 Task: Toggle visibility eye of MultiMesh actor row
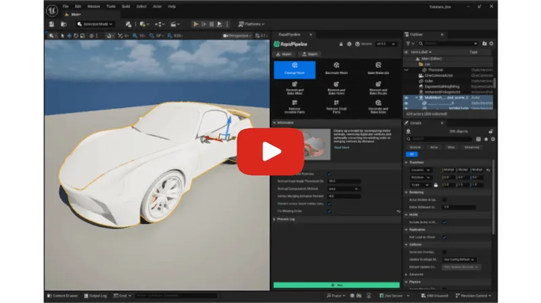pyautogui.click(x=406, y=97)
